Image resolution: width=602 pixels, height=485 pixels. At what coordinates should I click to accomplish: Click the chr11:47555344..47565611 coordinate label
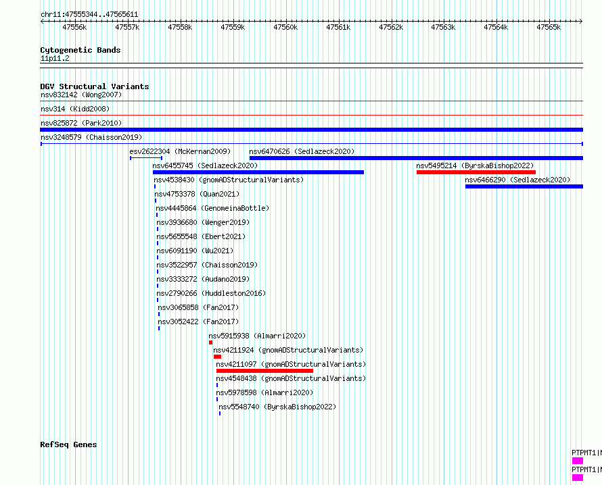click(x=89, y=15)
